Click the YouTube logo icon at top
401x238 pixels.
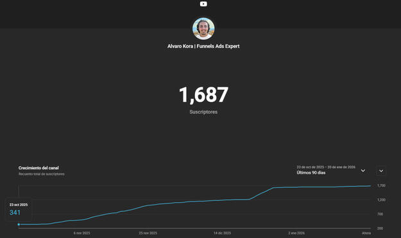203,4
